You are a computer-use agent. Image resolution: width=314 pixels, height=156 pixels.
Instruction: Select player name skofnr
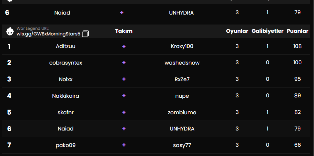(66, 113)
